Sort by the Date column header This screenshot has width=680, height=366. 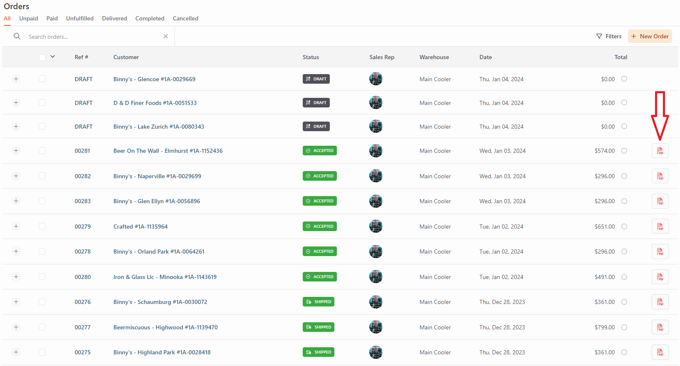[x=486, y=57]
